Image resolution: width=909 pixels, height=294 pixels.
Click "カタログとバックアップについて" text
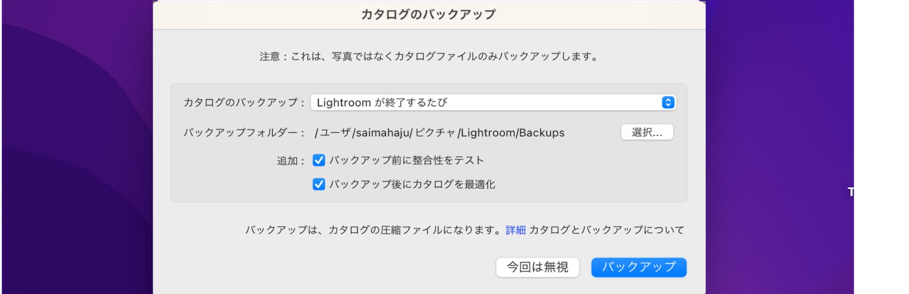(607, 230)
